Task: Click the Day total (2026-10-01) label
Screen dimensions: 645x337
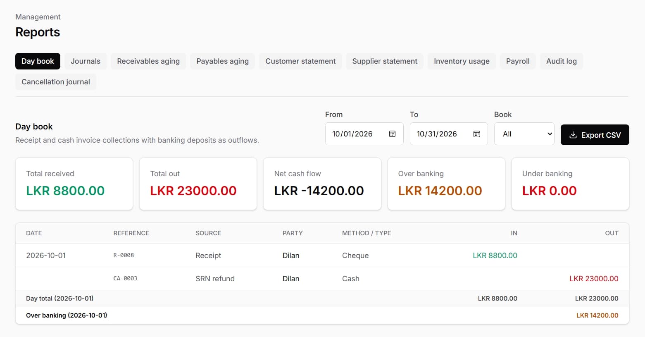Action: (60, 299)
